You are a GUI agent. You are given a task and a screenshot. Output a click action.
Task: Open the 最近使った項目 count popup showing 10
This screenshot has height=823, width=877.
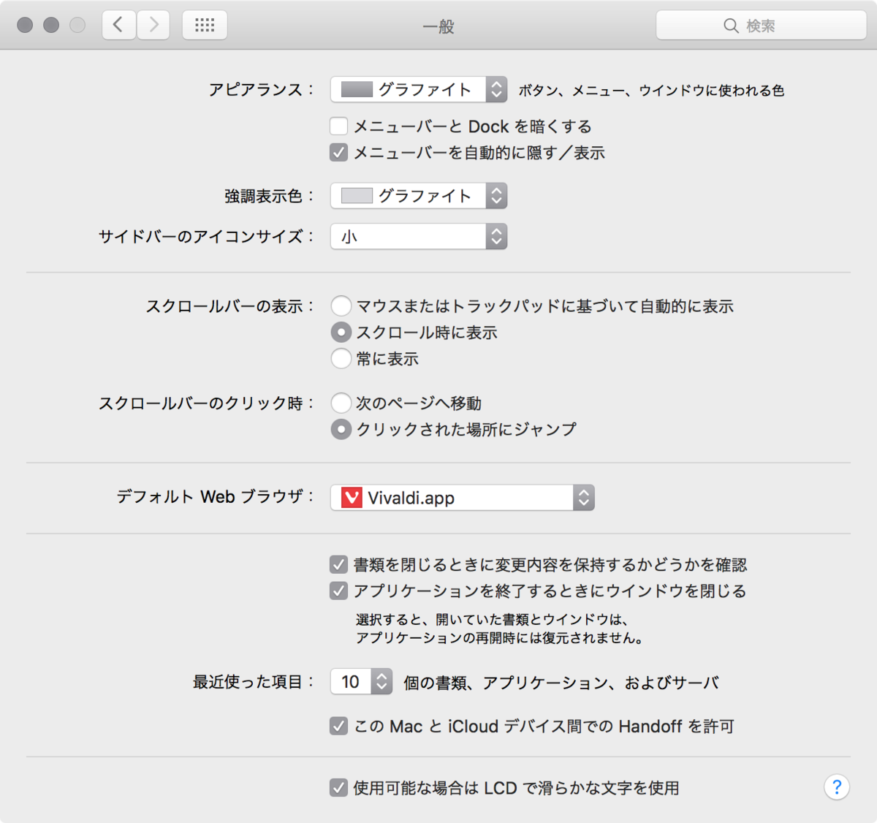pyautogui.click(x=362, y=682)
